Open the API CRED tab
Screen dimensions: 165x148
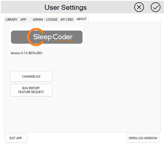pos(67,19)
